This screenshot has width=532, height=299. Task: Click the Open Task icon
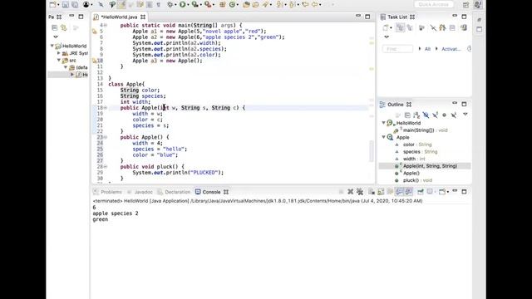point(255,4)
